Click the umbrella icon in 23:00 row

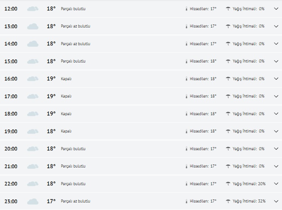(x=228, y=201)
